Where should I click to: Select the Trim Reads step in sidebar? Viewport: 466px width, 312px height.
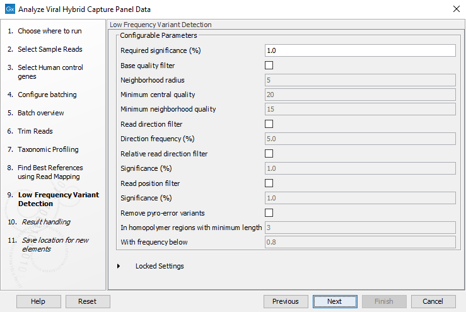tap(35, 131)
